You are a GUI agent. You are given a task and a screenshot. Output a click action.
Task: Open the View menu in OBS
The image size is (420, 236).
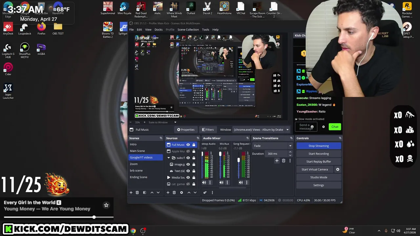pyautogui.click(x=148, y=29)
